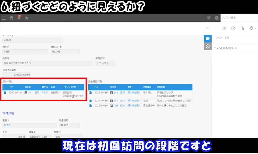Open record details icon for 2020-09-14 activity
The height and width of the screenshot is (154, 258).
coord(91,105)
